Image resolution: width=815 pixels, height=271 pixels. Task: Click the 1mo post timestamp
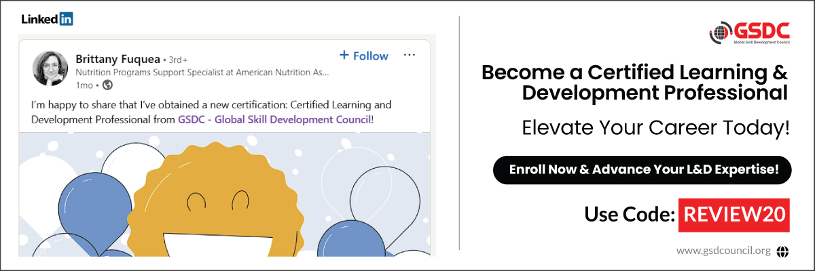(84, 85)
